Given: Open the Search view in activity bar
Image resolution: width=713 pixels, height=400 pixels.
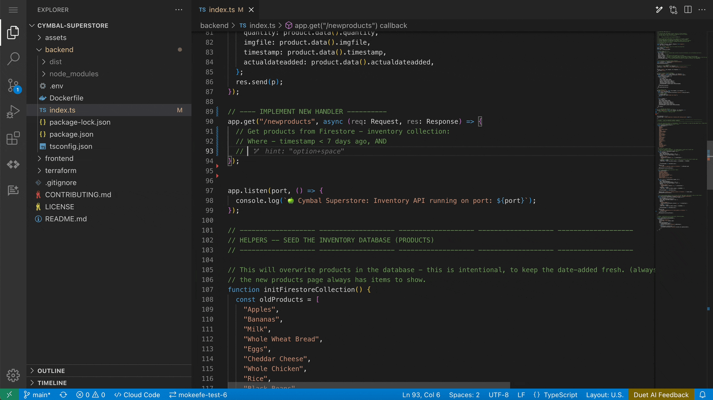Looking at the screenshot, I should [x=13, y=58].
